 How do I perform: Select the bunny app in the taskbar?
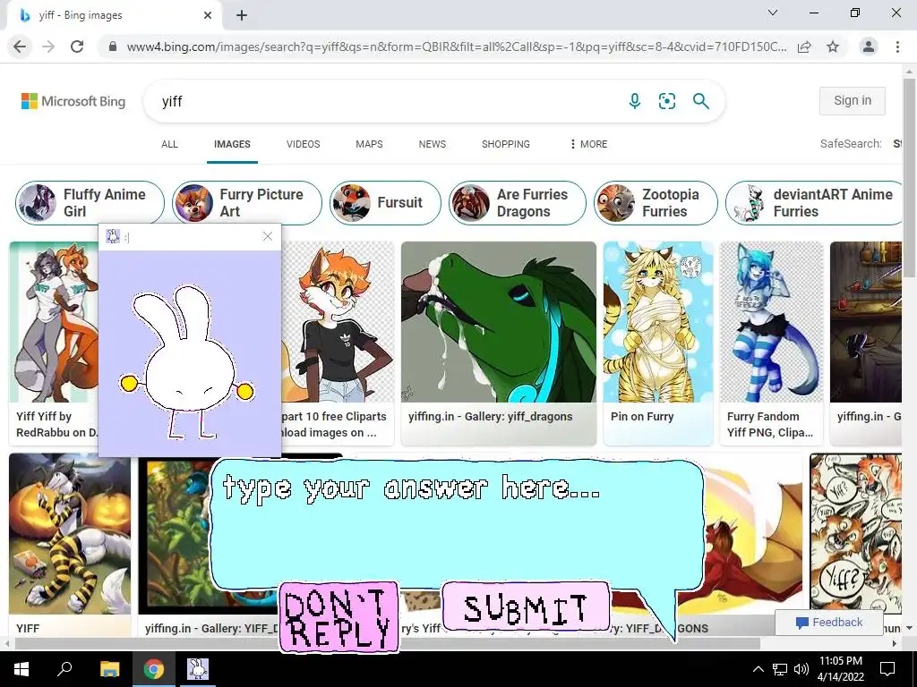point(198,669)
